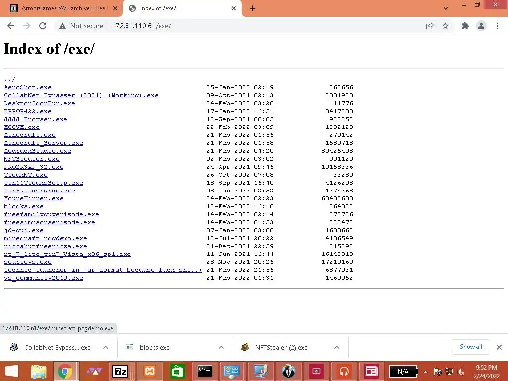Screen dimensions: 508x381
Task: Open the CollabNet Bypasser (2021) link
Action: [x=81, y=95]
